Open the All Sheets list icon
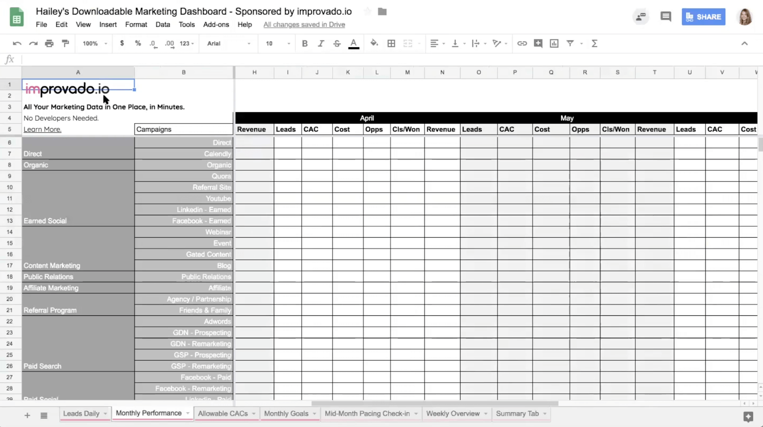763x427 pixels. [x=44, y=416]
